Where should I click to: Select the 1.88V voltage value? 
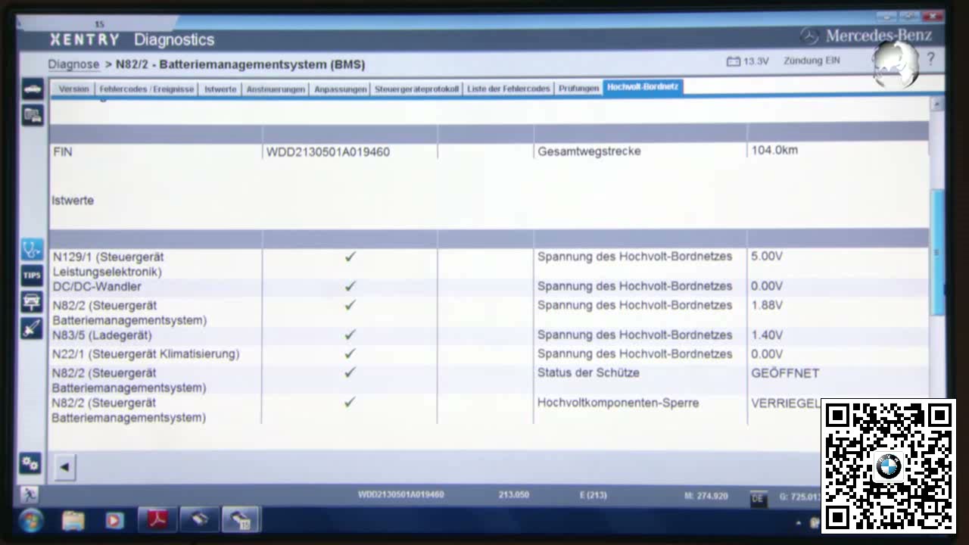(x=767, y=306)
